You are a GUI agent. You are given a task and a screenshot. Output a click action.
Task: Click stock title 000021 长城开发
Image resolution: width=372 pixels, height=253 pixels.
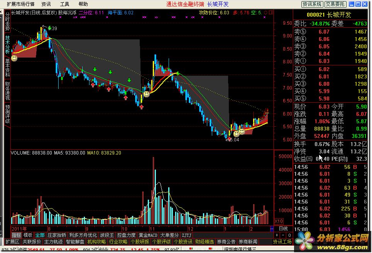pyautogui.click(x=329, y=15)
